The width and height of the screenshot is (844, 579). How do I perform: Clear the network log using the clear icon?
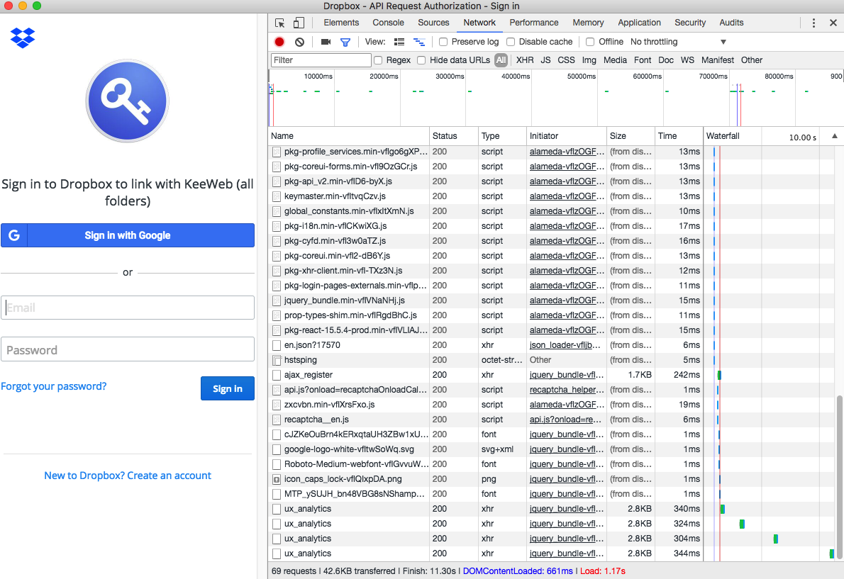[299, 42]
